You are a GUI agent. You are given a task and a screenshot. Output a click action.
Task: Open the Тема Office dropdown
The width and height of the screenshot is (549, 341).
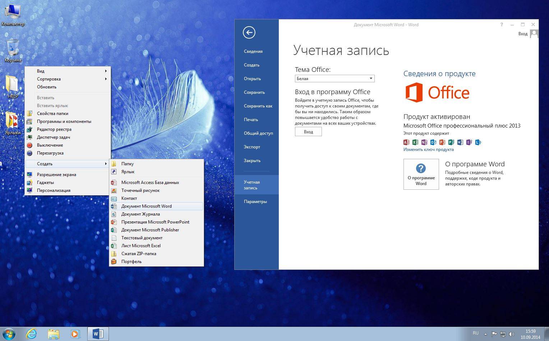pyautogui.click(x=335, y=78)
